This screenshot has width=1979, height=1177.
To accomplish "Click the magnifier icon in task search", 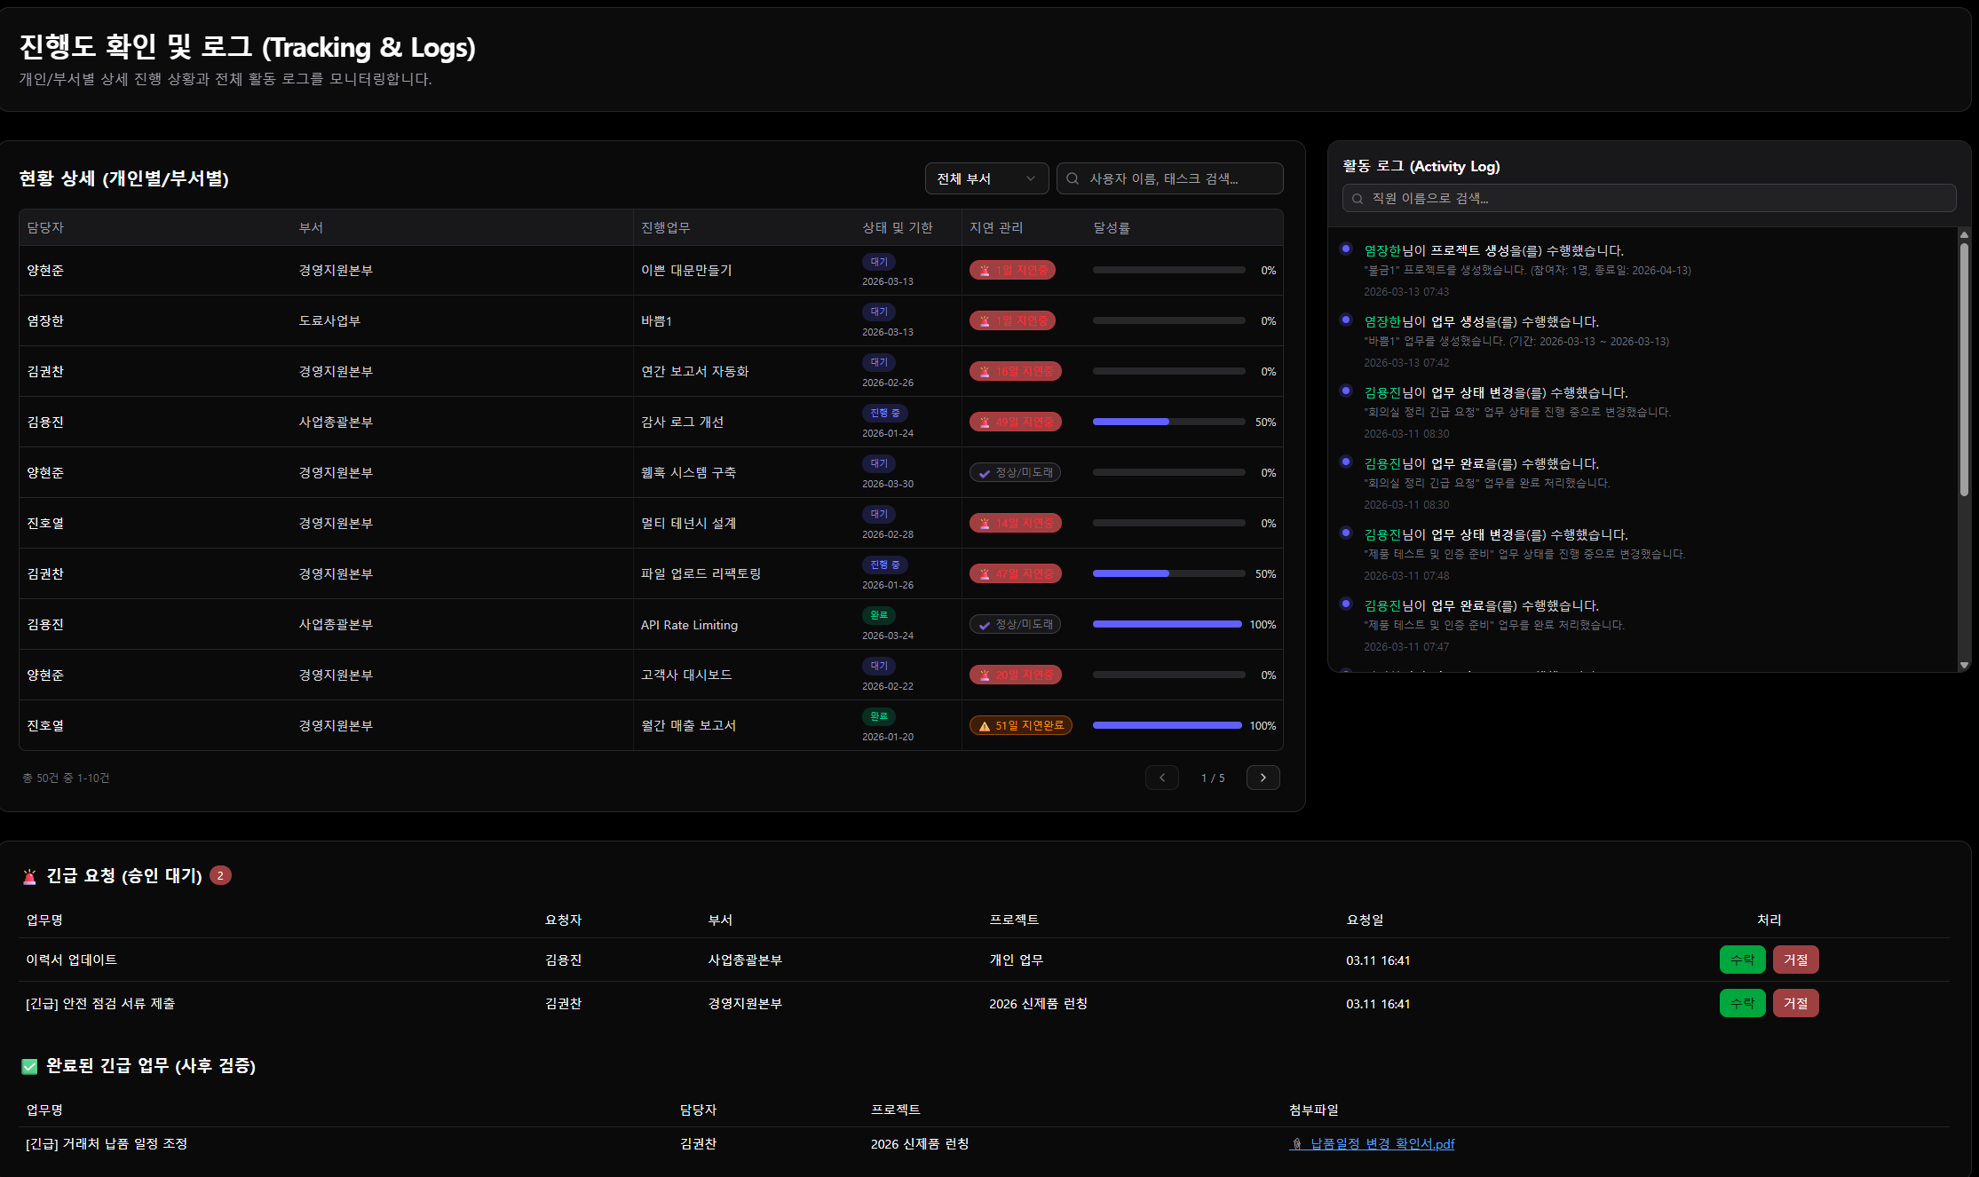I will tap(1073, 178).
